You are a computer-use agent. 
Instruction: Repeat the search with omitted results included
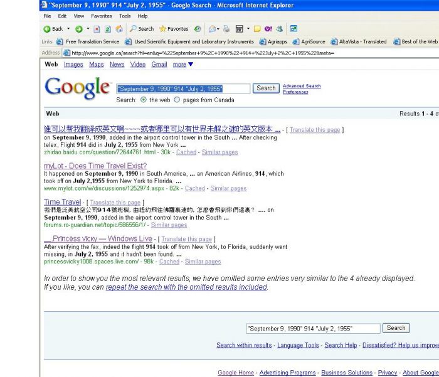tap(186, 287)
